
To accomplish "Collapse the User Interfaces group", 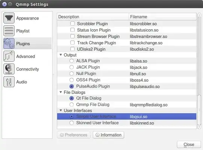I will click(x=61, y=110).
